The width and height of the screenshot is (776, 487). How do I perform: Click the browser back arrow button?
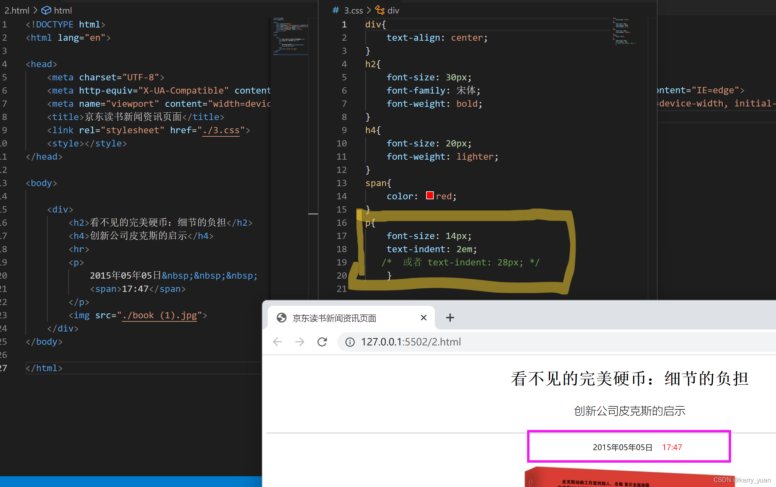(277, 342)
